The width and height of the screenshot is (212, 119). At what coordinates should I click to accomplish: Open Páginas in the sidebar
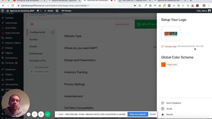click(9, 53)
